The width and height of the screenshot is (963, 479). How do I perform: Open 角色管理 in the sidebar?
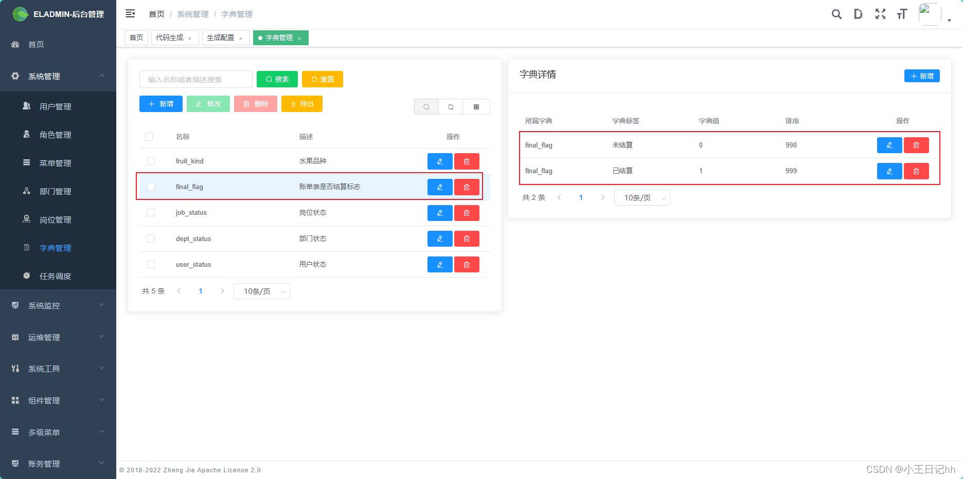pos(58,135)
